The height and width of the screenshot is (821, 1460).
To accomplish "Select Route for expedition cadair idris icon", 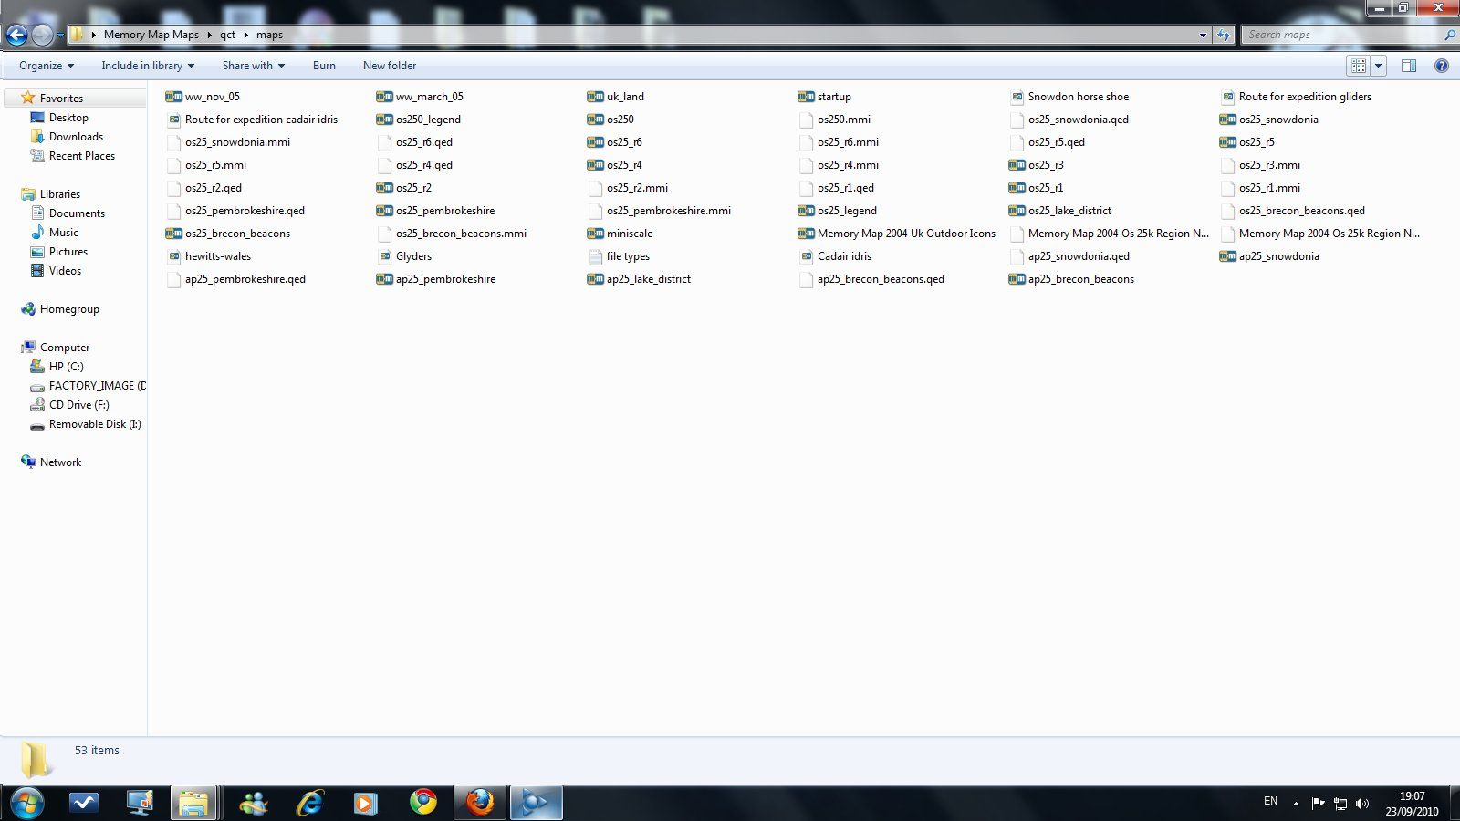I will coord(173,120).
